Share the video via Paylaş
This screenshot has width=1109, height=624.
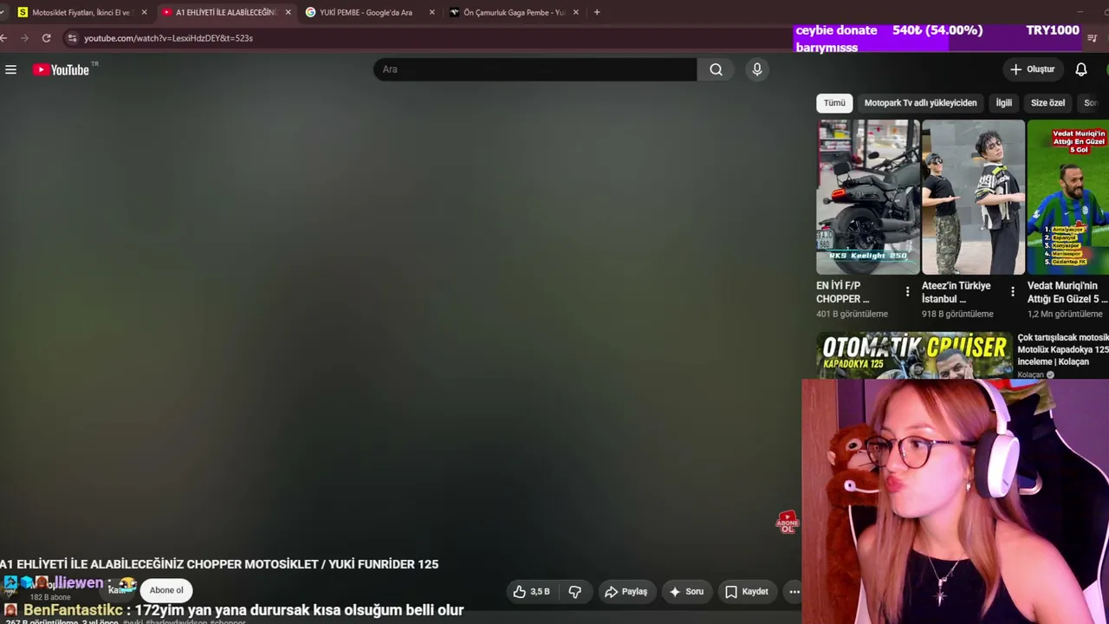[626, 592]
